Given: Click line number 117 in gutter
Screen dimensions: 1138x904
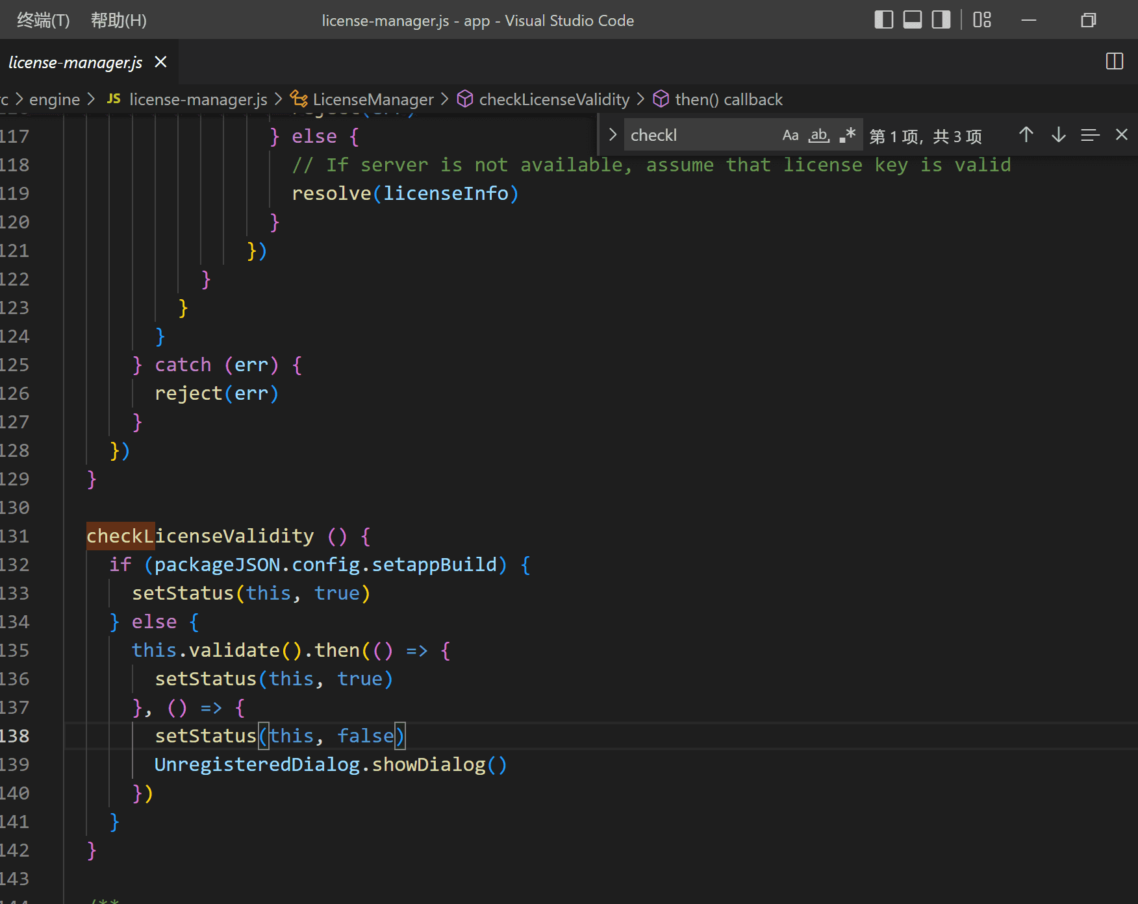Looking at the screenshot, I should tap(14, 136).
